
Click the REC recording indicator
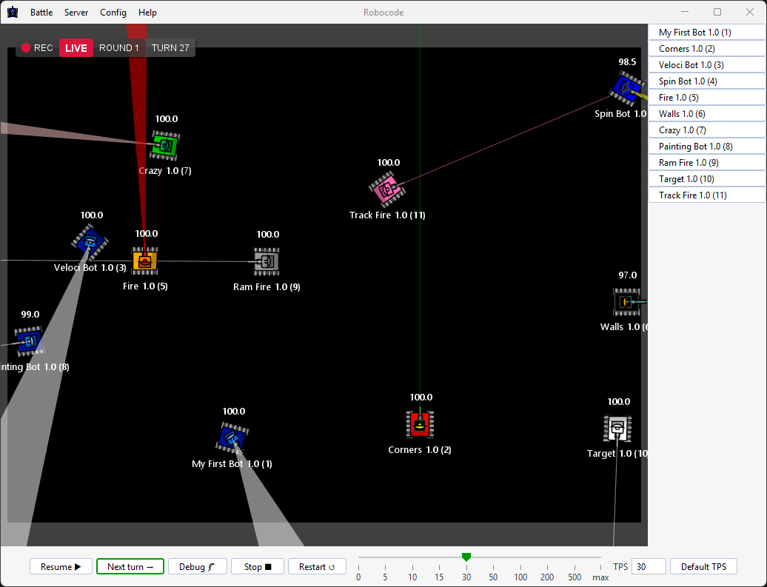(37, 48)
